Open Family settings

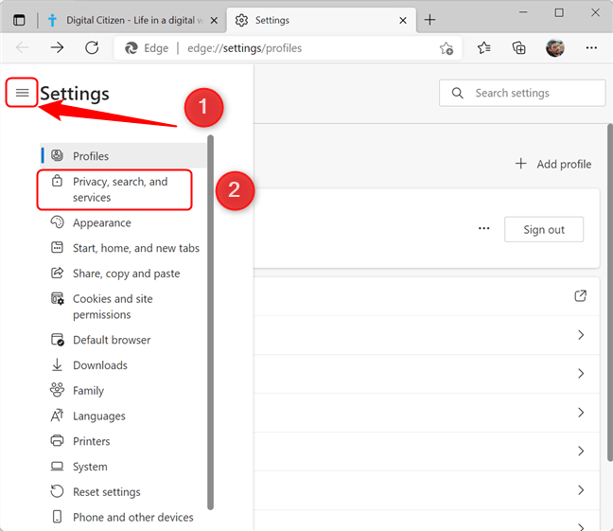[x=123, y=391]
